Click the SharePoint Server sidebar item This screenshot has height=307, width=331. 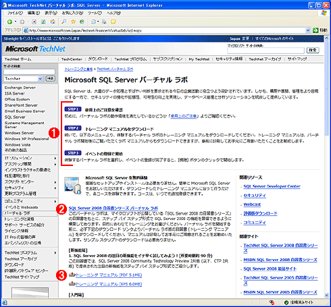click(21, 105)
